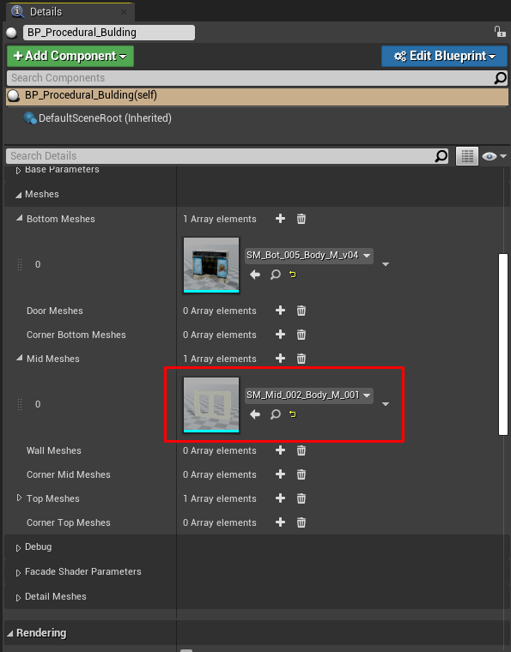Open options arrow beside Bottom Meshes element 0

click(x=386, y=264)
